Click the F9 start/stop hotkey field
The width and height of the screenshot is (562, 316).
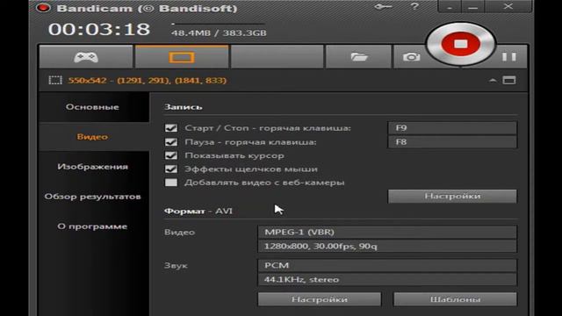[452, 128]
